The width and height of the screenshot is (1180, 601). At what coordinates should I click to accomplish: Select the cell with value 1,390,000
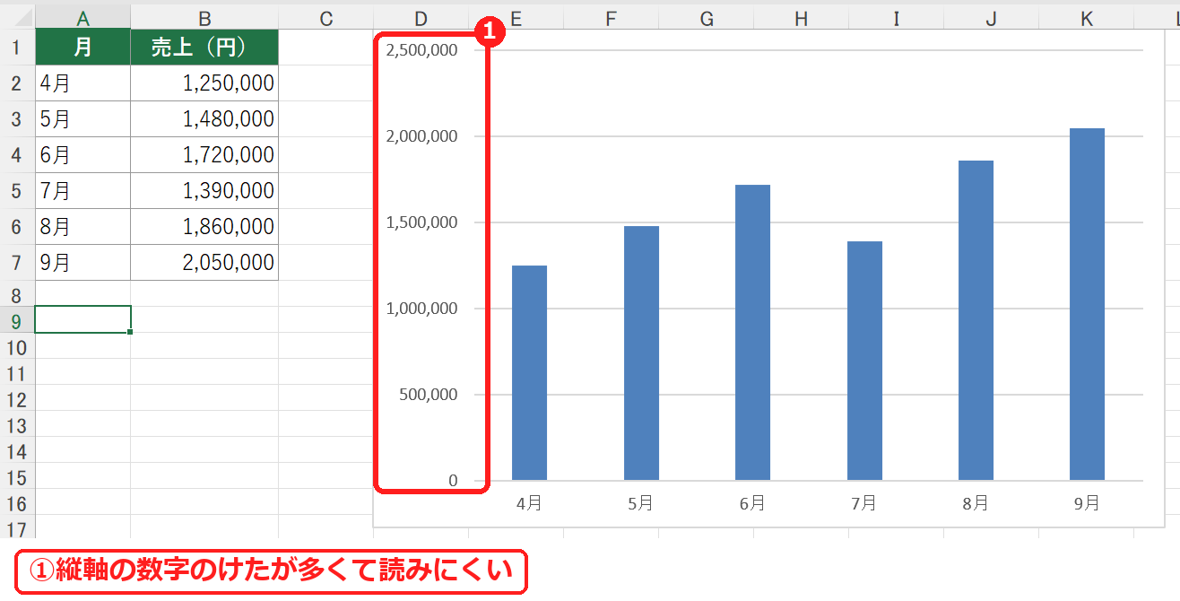click(204, 191)
